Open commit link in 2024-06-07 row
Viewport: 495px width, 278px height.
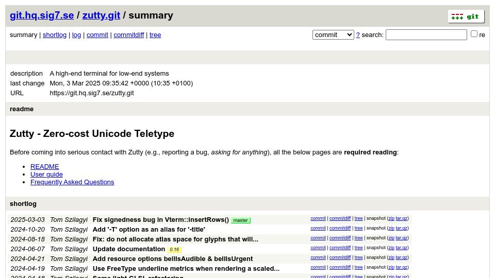coord(318,248)
